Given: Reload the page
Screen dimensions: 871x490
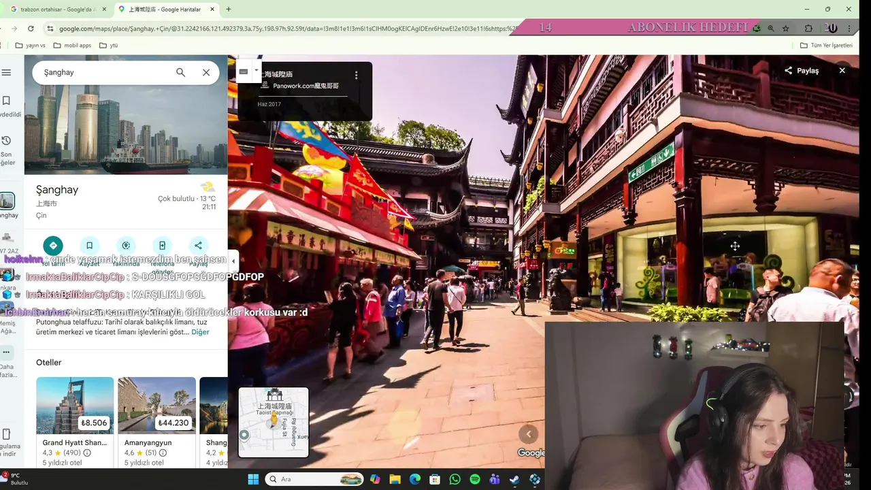Looking at the screenshot, I should coord(31,29).
